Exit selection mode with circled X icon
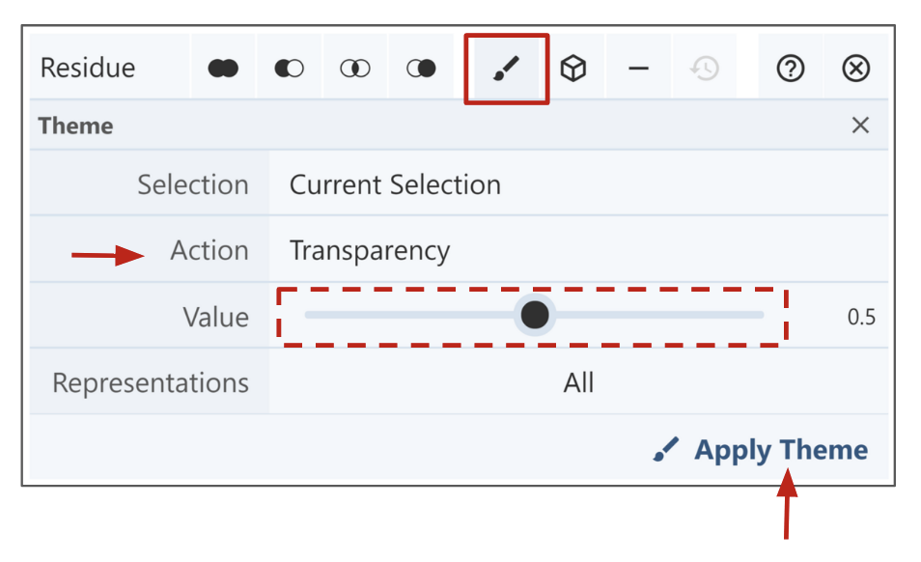This screenshot has height=562, width=921. pos(856,69)
